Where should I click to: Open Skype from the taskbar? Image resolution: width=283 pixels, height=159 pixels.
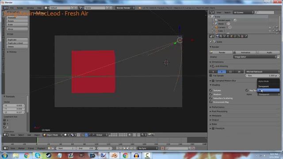(x=38, y=155)
